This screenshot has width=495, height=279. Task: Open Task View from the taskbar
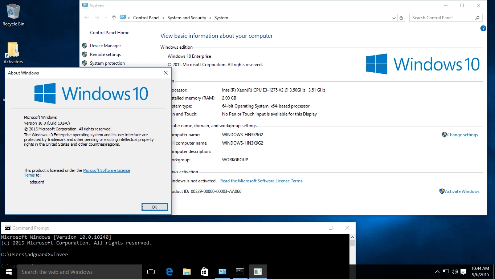(x=151, y=272)
